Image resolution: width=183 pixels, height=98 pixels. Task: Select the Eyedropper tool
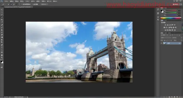tap(2, 22)
